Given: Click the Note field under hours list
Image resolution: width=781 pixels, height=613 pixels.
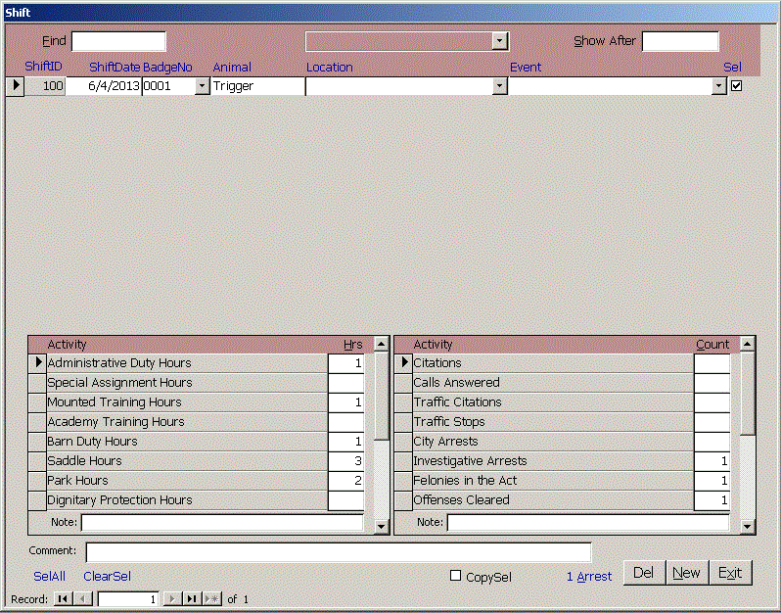Looking at the screenshot, I should [x=222, y=522].
